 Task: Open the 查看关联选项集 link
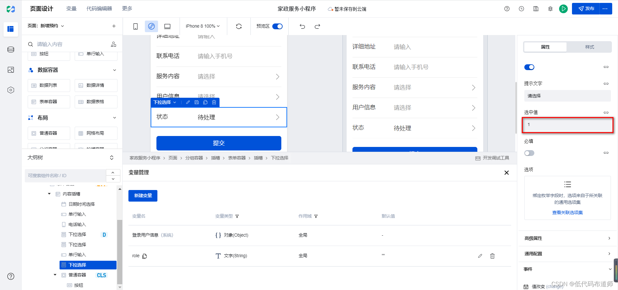[x=567, y=213]
